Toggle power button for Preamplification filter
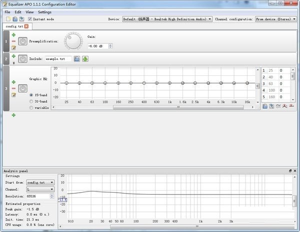Image resolution: width=300 pixels, height=232 pixels. click(x=22, y=41)
